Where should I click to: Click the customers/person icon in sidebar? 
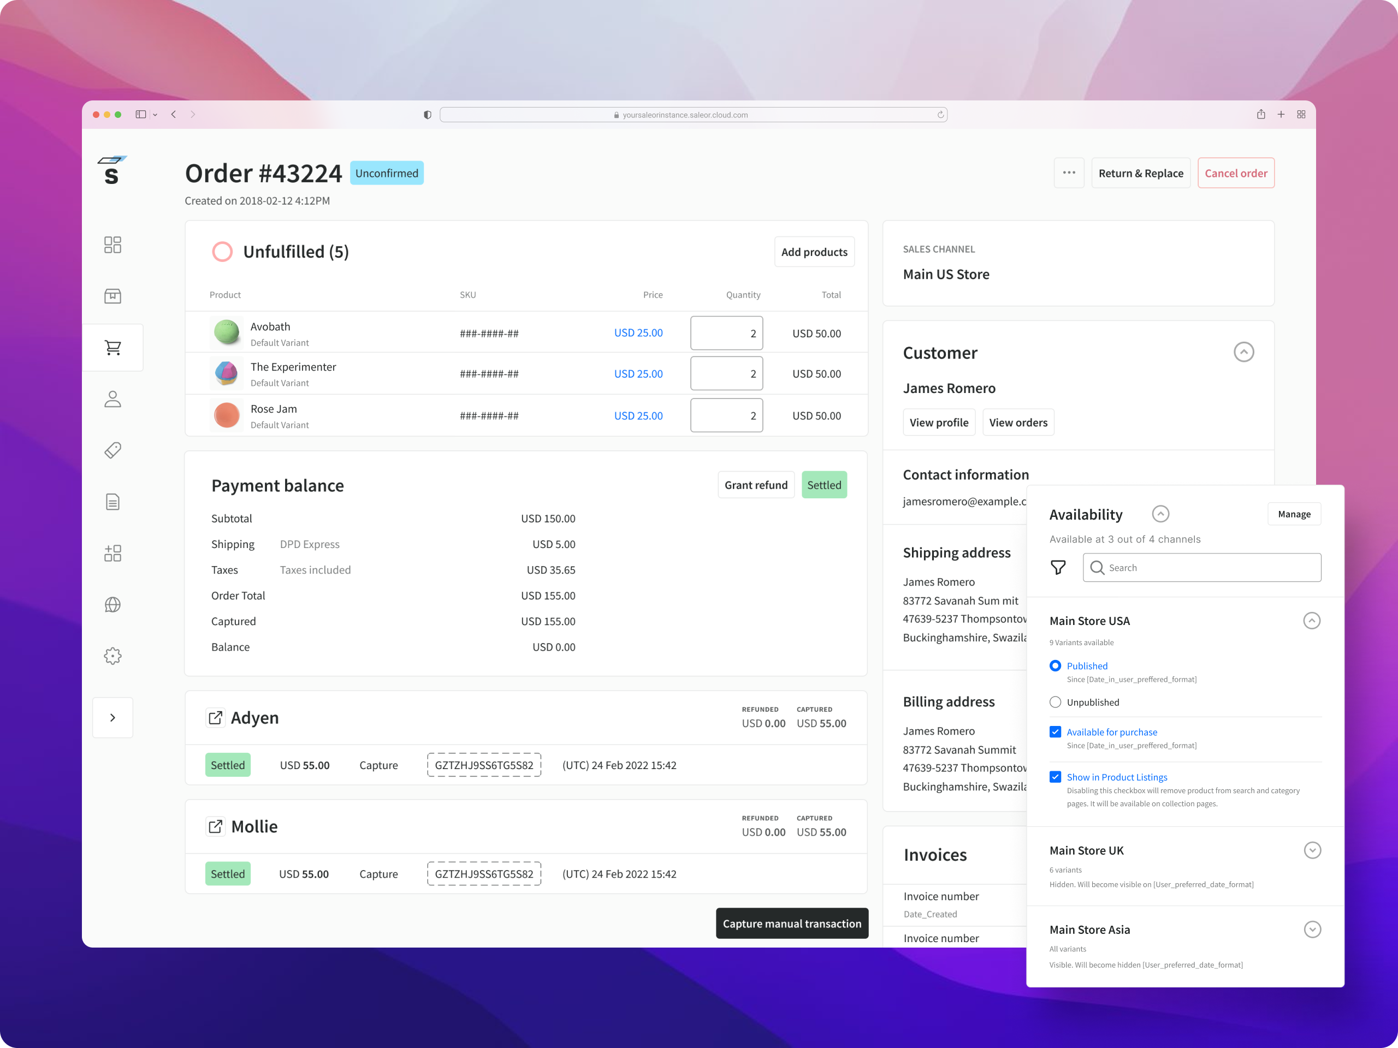point(112,400)
